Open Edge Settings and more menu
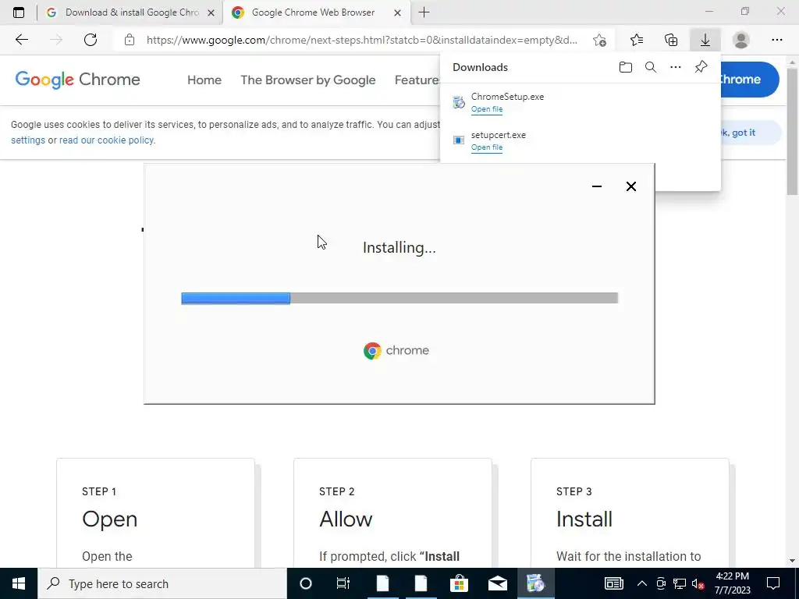Viewport: 799px width, 599px height. coord(776,40)
